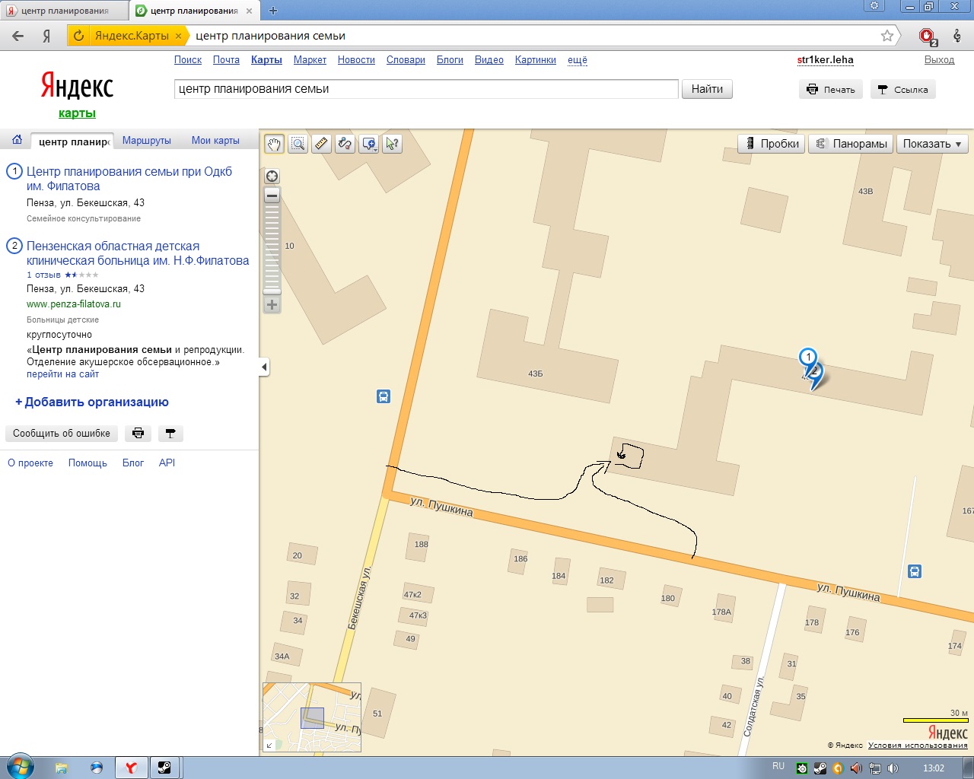Click the search field on Yandex Maps page
This screenshot has width=974, height=779.
coord(426,89)
